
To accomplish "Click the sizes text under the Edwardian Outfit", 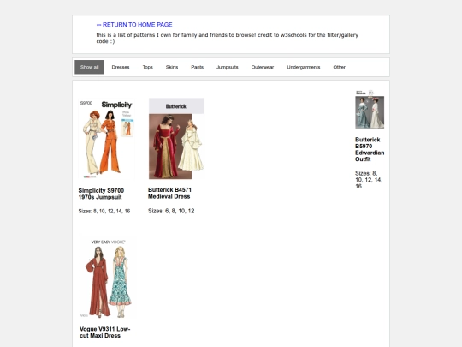I will pyautogui.click(x=369, y=180).
